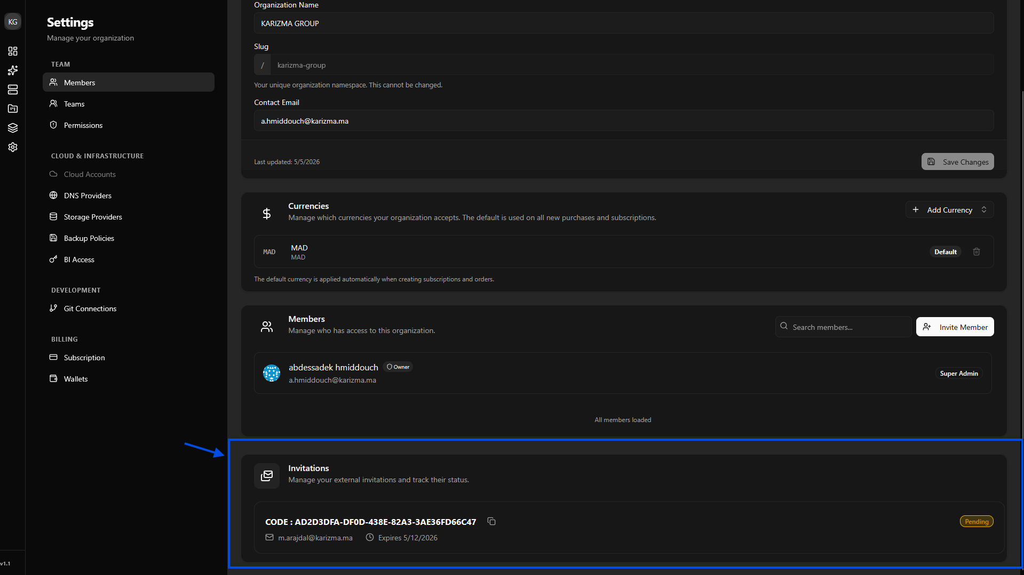Click the DNS Providers globe icon
The height and width of the screenshot is (575, 1024).
(53, 196)
